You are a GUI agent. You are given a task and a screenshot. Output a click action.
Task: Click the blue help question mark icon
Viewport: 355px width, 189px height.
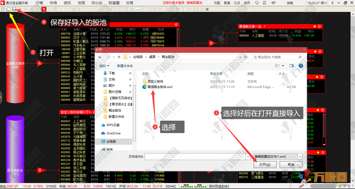[x=301, y=66]
